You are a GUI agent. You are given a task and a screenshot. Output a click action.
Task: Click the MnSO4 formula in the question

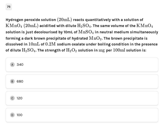click(86, 32)
